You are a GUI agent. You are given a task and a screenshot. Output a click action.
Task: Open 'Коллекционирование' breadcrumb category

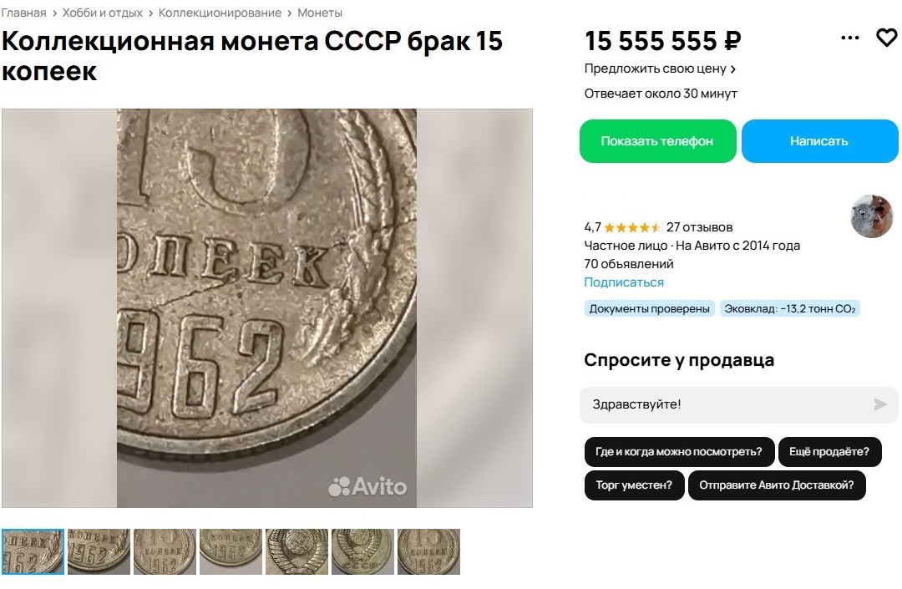point(220,13)
